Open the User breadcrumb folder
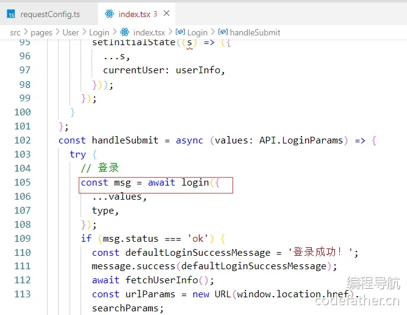Viewport: 407px width, 315px height. pyautogui.click(x=70, y=32)
